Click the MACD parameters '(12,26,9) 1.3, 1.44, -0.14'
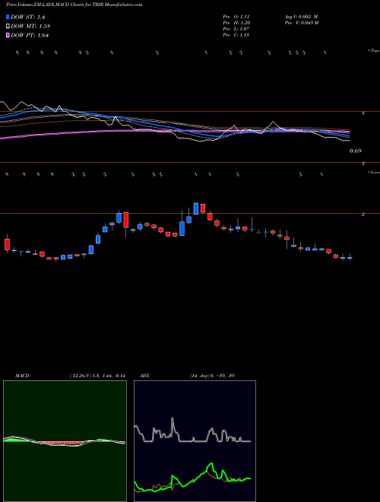The height and width of the screenshot is (502, 380). point(97,376)
